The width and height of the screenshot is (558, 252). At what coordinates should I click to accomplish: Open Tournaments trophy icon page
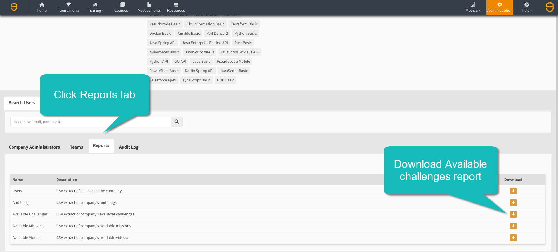69,7
